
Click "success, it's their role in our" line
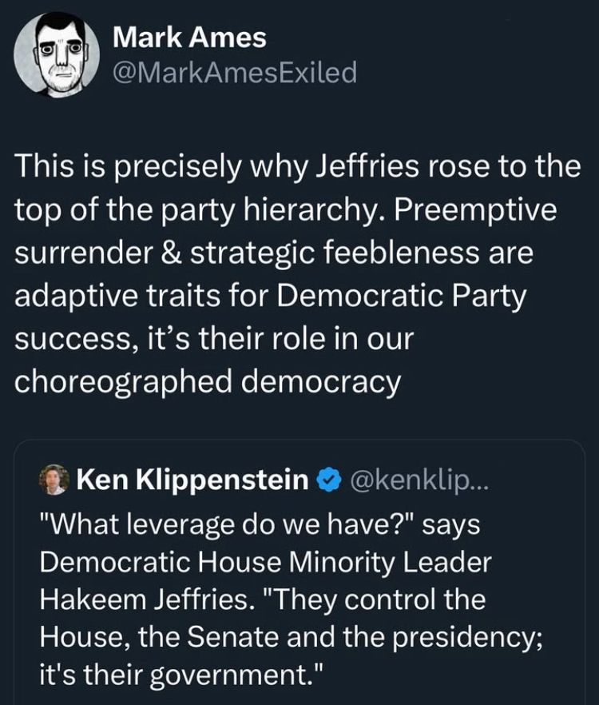214,340
